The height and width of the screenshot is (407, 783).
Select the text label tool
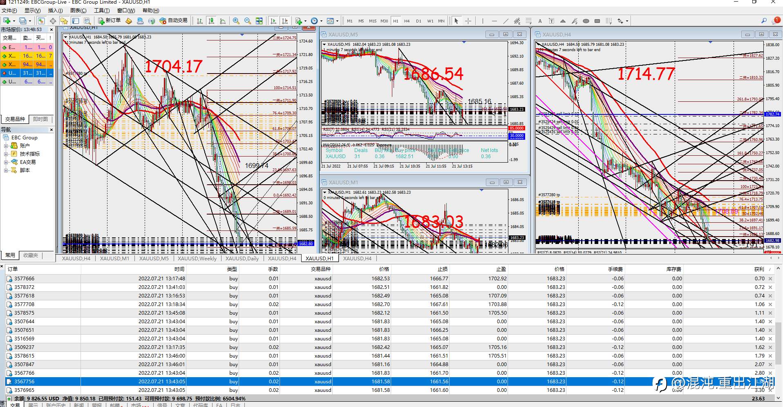pyautogui.click(x=540, y=21)
